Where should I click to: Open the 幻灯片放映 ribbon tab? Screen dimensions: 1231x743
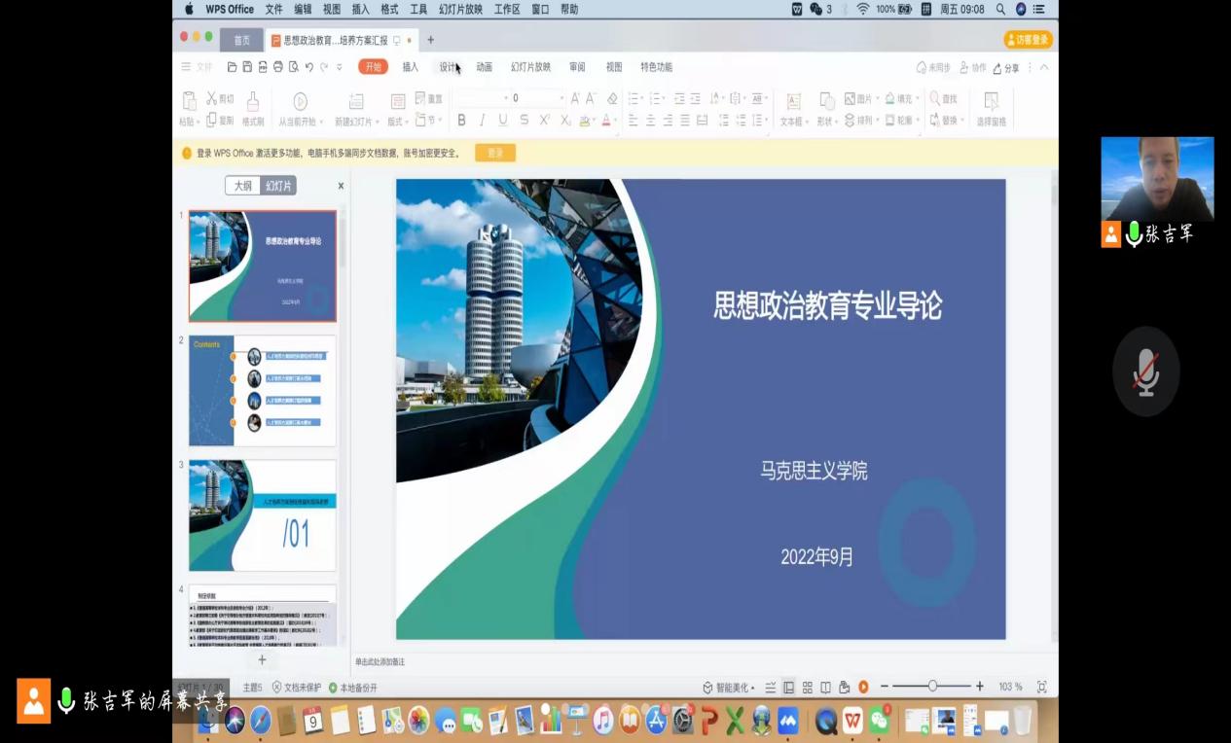(530, 67)
